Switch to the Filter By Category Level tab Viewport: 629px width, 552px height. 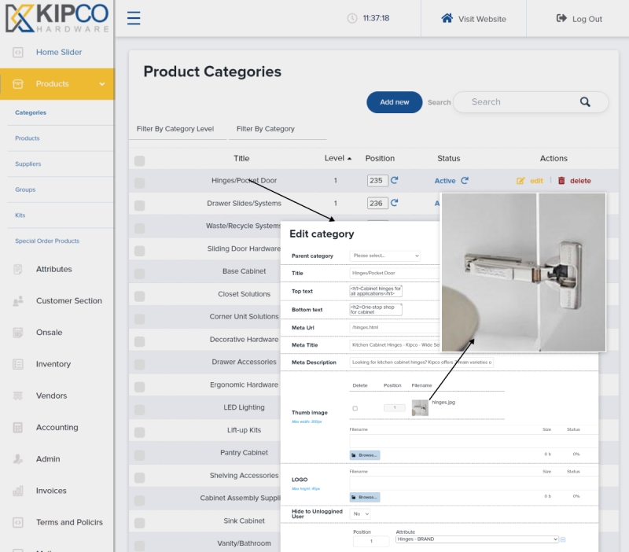click(176, 127)
